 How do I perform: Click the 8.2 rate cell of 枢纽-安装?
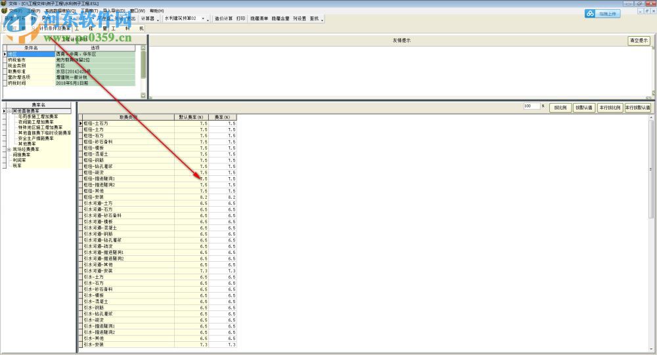[x=223, y=197]
